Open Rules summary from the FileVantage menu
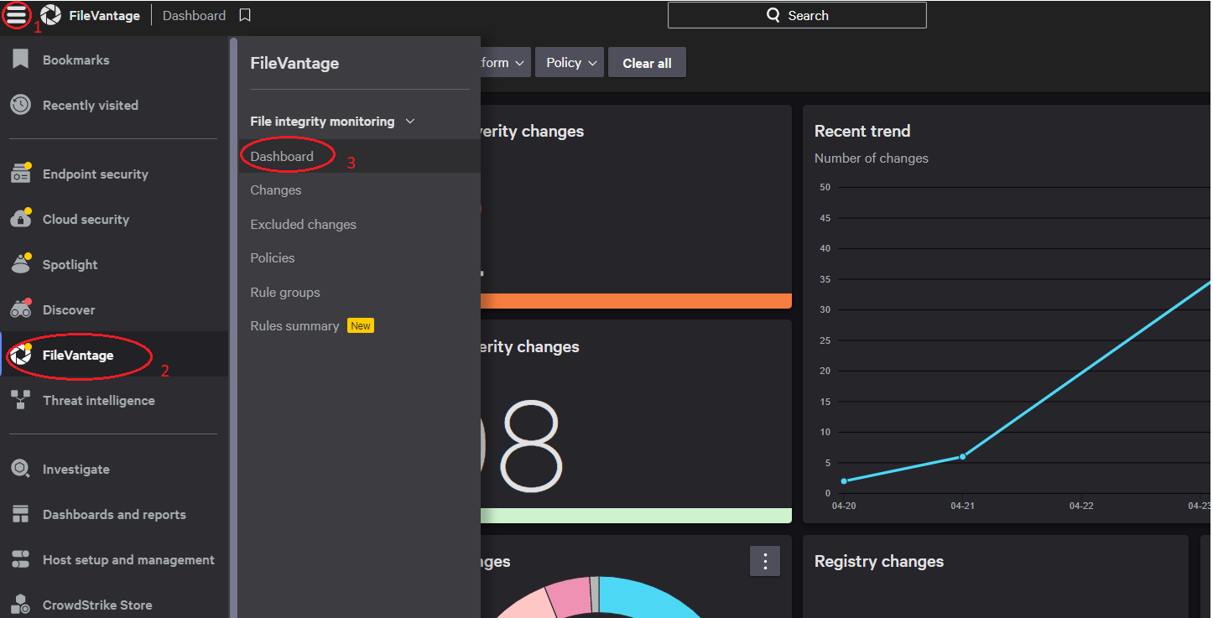 point(293,325)
